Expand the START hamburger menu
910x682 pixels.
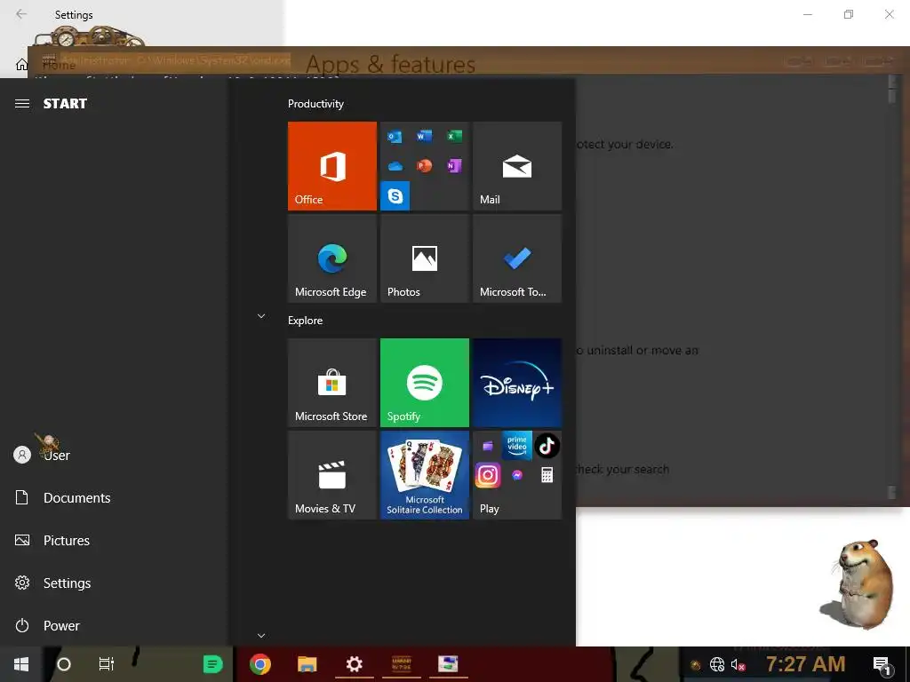22,103
